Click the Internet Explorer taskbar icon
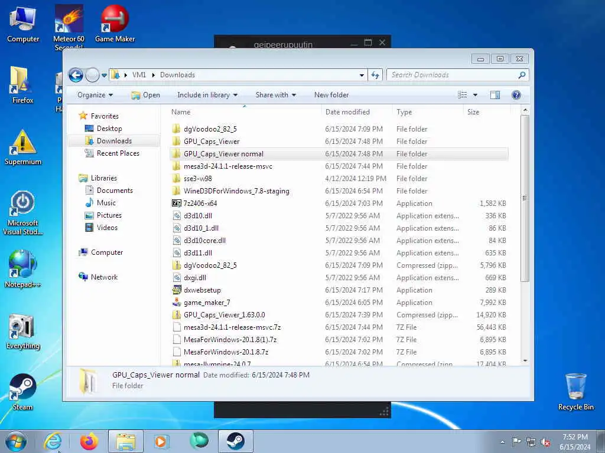Image resolution: width=605 pixels, height=453 pixels. [x=53, y=441]
